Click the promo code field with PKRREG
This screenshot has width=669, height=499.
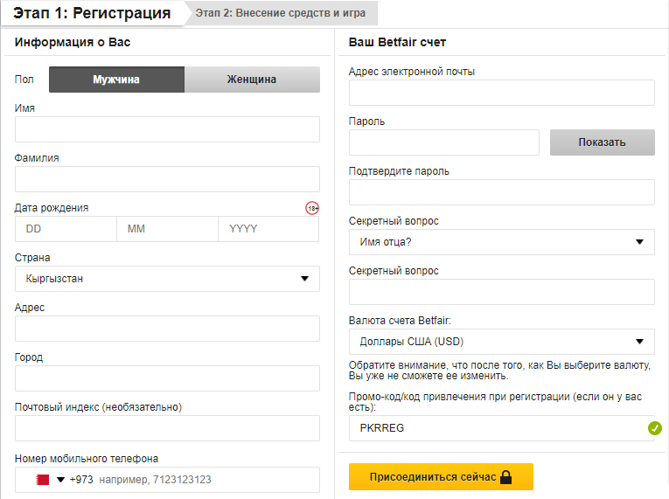494,428
